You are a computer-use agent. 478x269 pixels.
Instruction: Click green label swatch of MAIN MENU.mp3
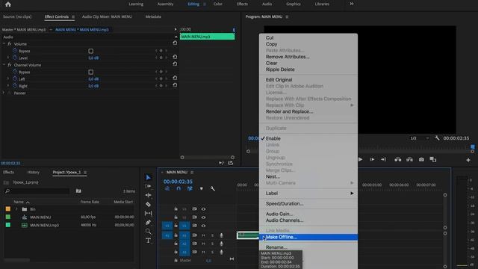(x=8, y=225)
